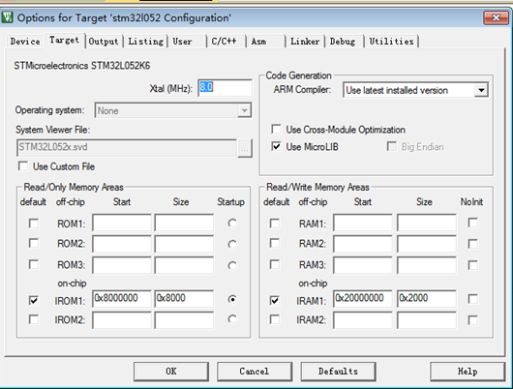
Task: Select the ROM3 Startup radio button
Action: tap(232, 265)
